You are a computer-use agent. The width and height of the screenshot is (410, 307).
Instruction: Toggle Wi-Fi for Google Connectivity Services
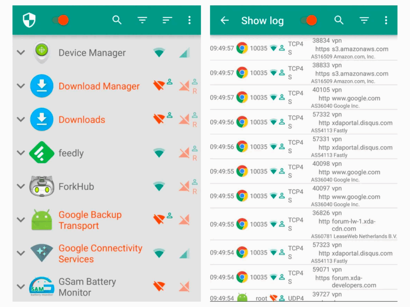point(159,253)
